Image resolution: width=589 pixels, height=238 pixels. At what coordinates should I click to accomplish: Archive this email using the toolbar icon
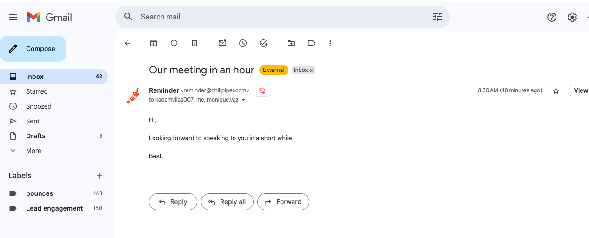(x=154, y=43)
